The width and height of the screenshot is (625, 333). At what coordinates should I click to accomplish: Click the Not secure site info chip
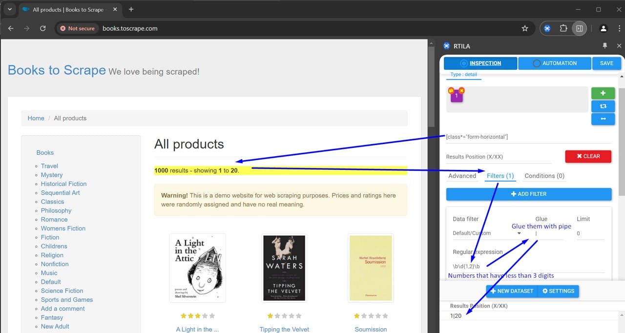click(77, 28)
